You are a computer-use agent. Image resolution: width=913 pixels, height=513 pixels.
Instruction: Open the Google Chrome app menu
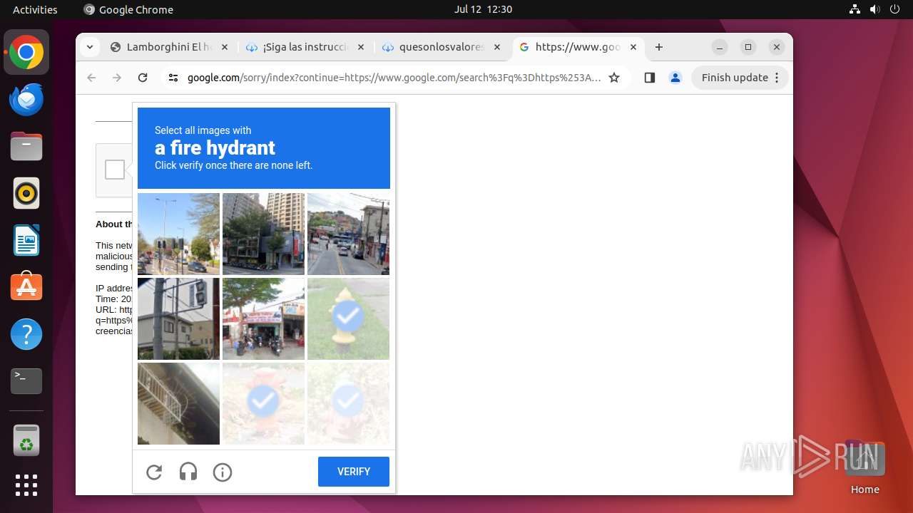[128, 9]
